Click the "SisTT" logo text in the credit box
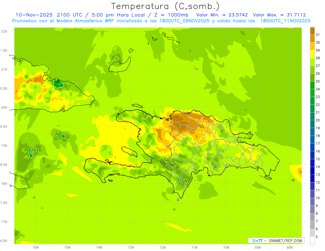 pos(257,240)
